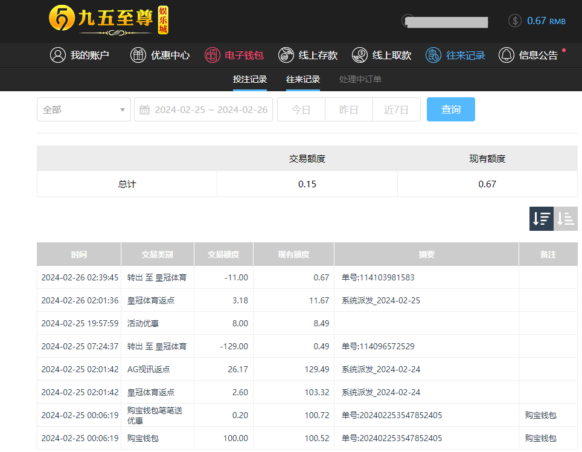Screen dimensions: 582x452
Task: Switch to 处理中订单 tab
Action: (x=360, y=79)
